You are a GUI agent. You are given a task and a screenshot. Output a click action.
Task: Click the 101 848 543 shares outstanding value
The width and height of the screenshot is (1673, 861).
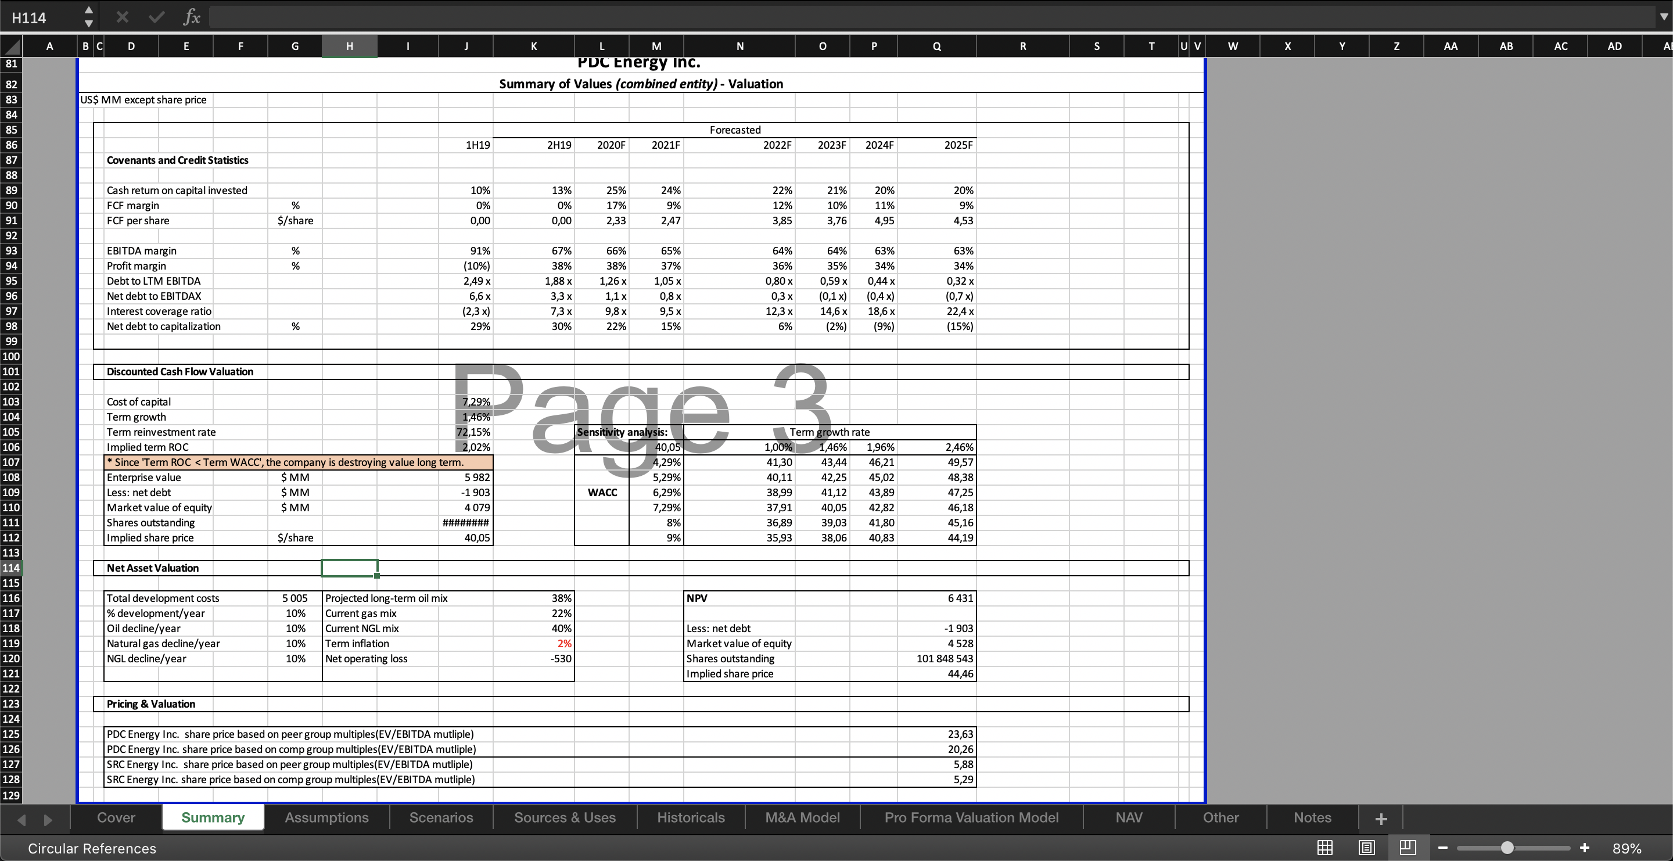pos(936,658)
